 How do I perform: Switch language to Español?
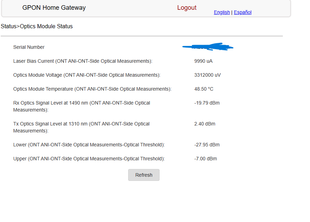[x=242, y=12]
